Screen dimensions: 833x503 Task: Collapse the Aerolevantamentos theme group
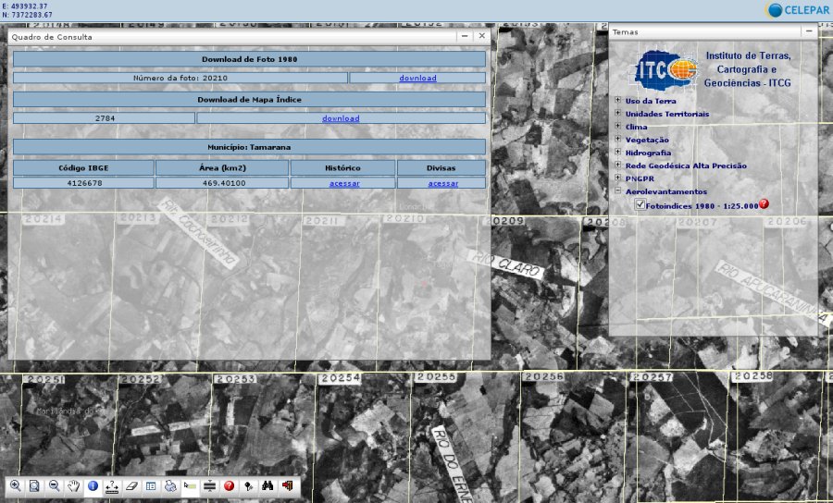click(618, 191)
